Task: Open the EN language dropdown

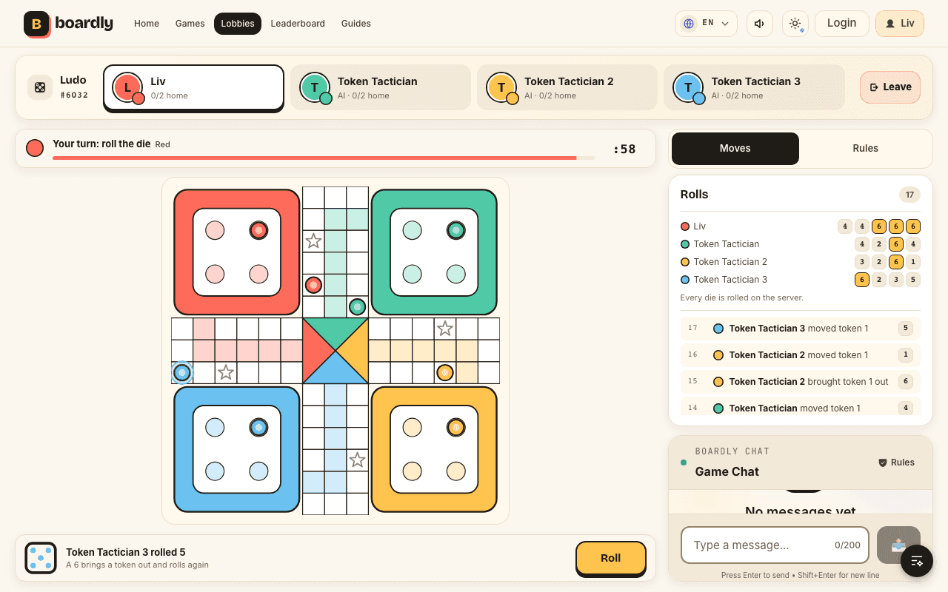Action: pos(706,24)
